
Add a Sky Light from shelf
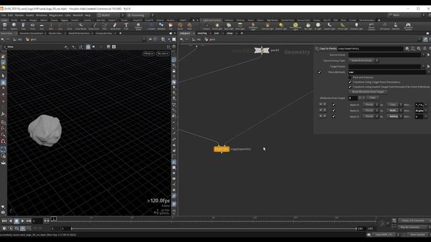[308, 26]
